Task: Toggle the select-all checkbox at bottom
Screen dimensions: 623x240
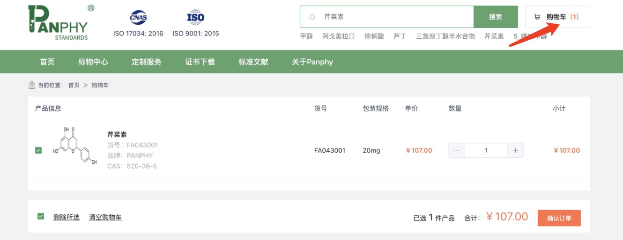Action: point(41,216)
